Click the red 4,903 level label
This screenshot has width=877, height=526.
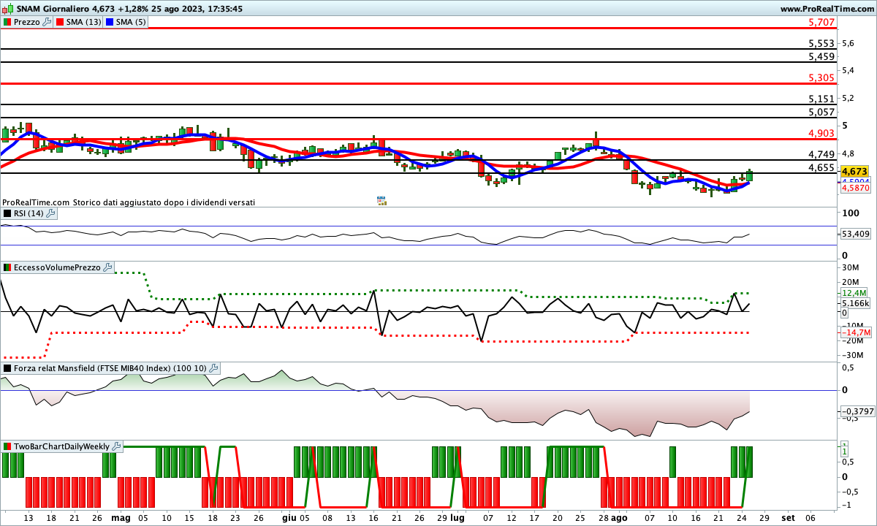pos(821,133)
